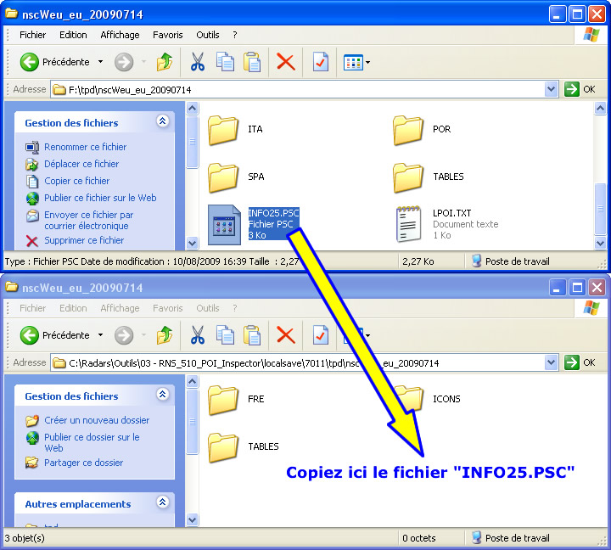Click the "Partager ce dossier" link

[83, 463]
